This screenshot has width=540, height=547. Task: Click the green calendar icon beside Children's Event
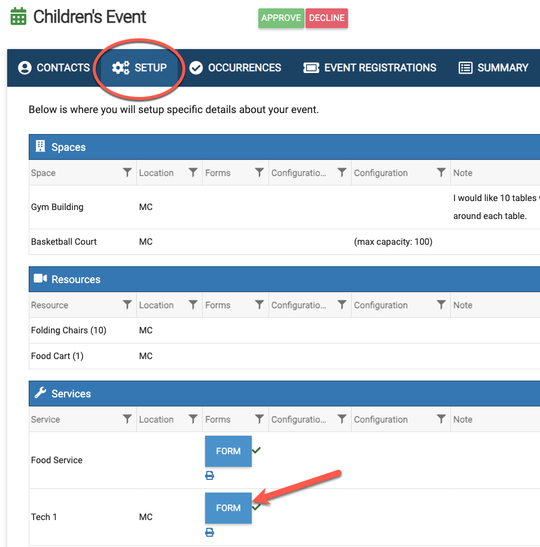(x=19, y=17)
